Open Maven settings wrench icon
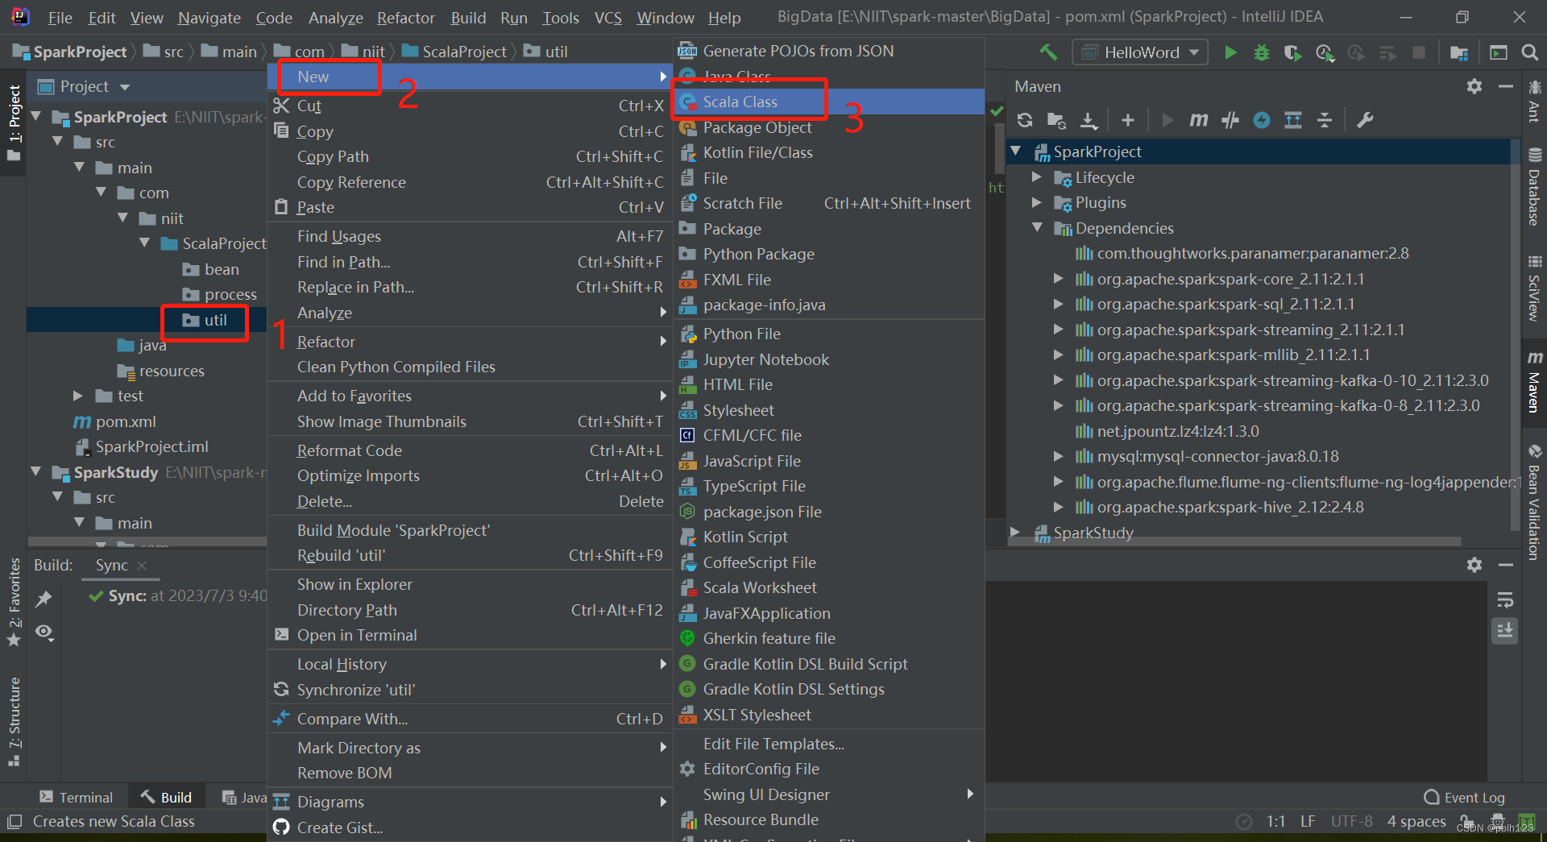The width and height of the screenshot is (1547, 842). (1365, 120)
